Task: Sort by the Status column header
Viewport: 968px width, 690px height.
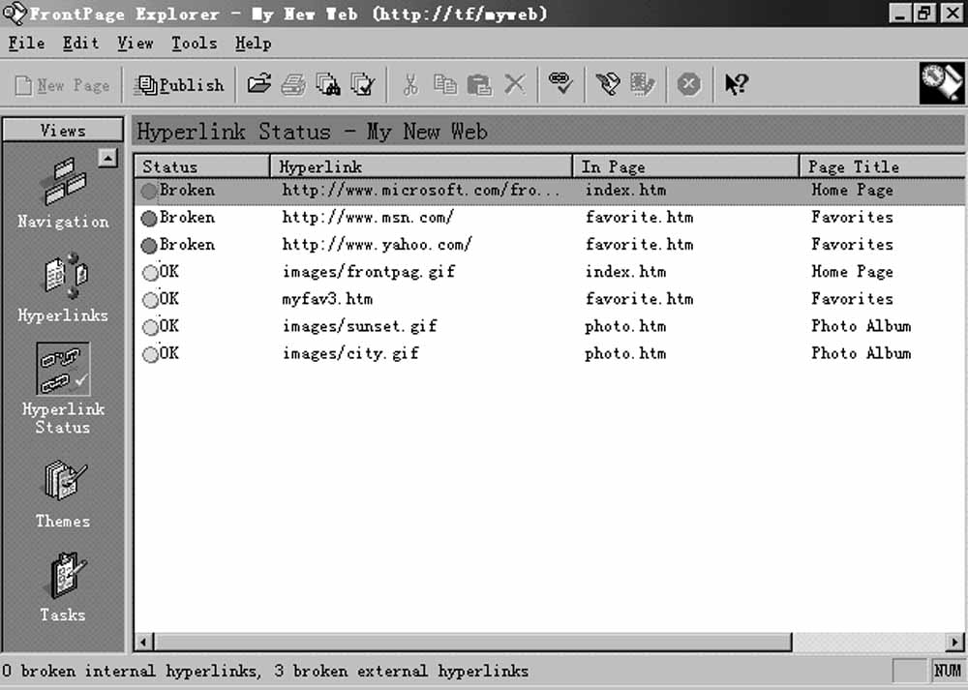Action: click(202, 166)
